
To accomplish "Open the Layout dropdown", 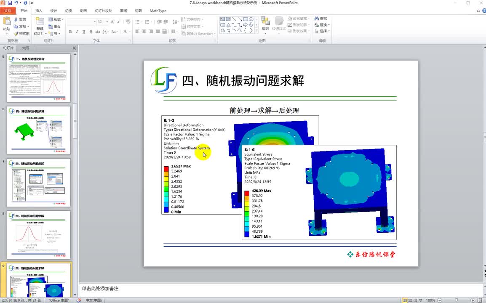I will pyautogui.click(x=56, y=19).
